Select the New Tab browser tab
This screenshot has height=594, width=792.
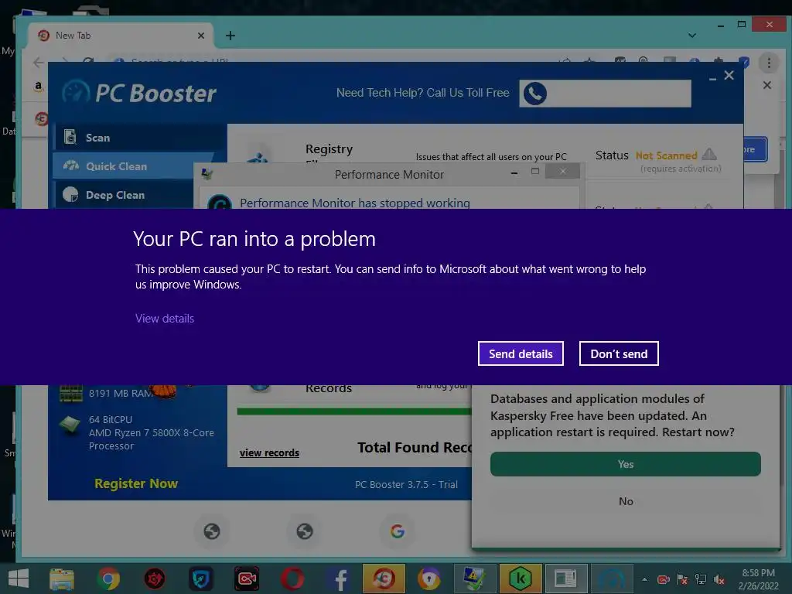(121, 36)
